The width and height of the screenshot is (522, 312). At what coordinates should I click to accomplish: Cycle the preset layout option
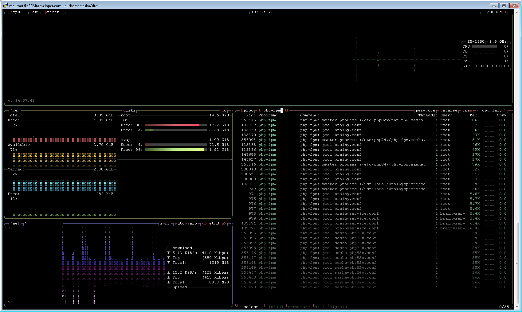coord(52,12)
